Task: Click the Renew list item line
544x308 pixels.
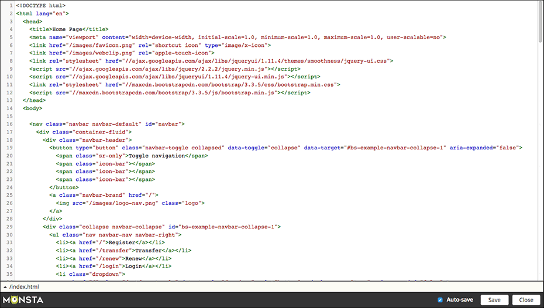Action: pyautogui.click(x=113, y=258)
